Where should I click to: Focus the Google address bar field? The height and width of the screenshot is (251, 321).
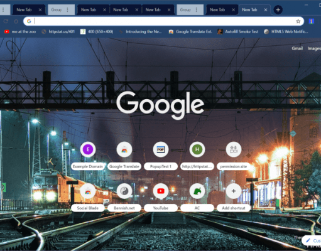pyautogui.click(x=163, y=21)
